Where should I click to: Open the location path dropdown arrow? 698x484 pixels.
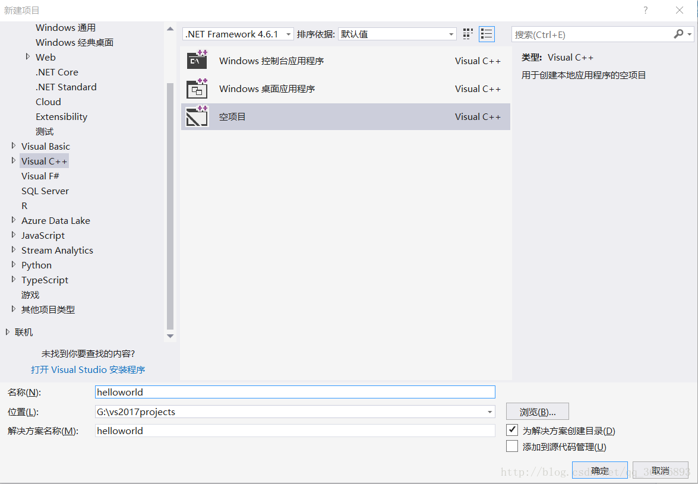(x=489, y=412)
